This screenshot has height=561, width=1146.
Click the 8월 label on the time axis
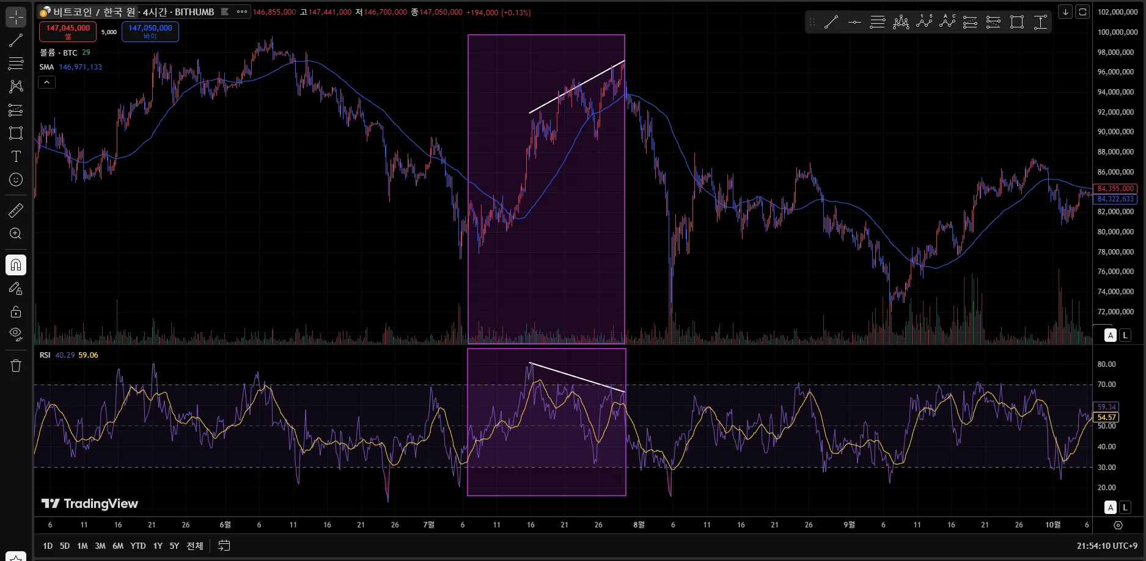click(639, 525)
